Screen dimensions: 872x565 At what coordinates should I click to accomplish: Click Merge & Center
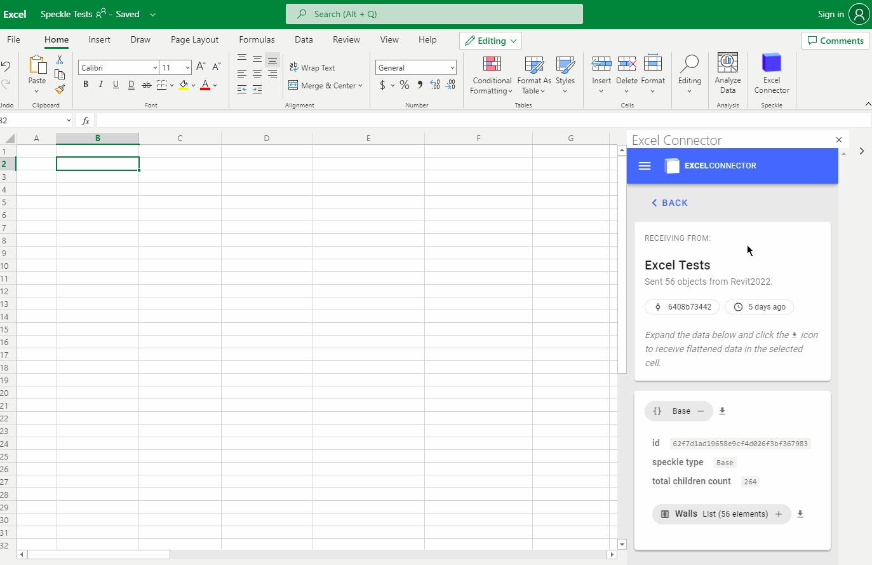pyautogui.click(x=325, y=85)
